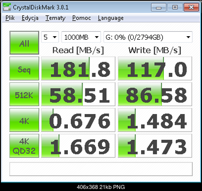Select the 512K read result 58.51
Viewport: 202px width, 191px height.
tap(78, 94)
